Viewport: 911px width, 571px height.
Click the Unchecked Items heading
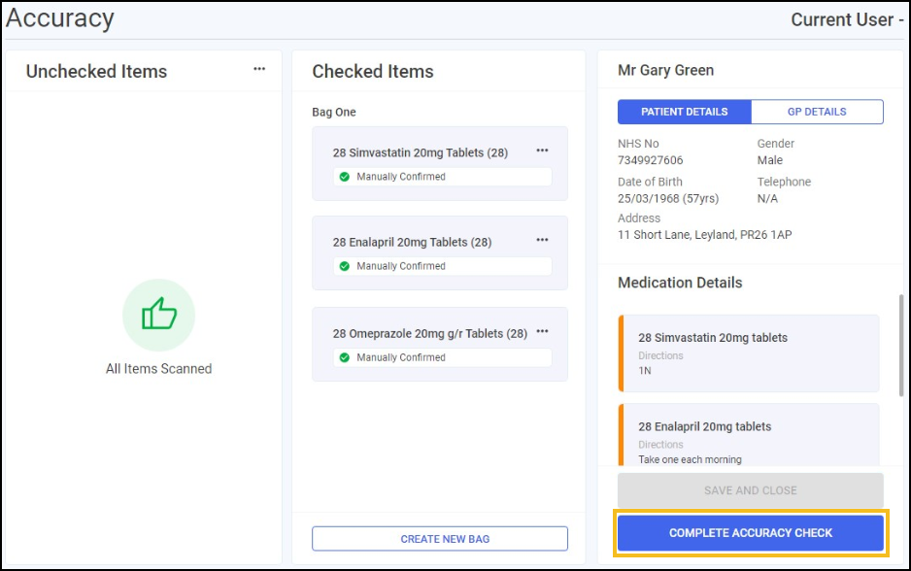(x=96, y=72)
